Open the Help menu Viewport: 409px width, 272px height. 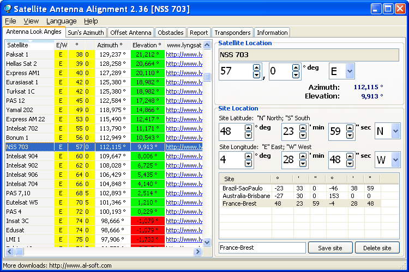click(x=91, y=21)
